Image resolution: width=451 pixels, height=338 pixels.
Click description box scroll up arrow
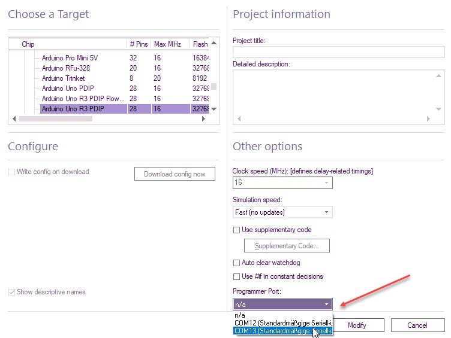[x=438, y=76]
